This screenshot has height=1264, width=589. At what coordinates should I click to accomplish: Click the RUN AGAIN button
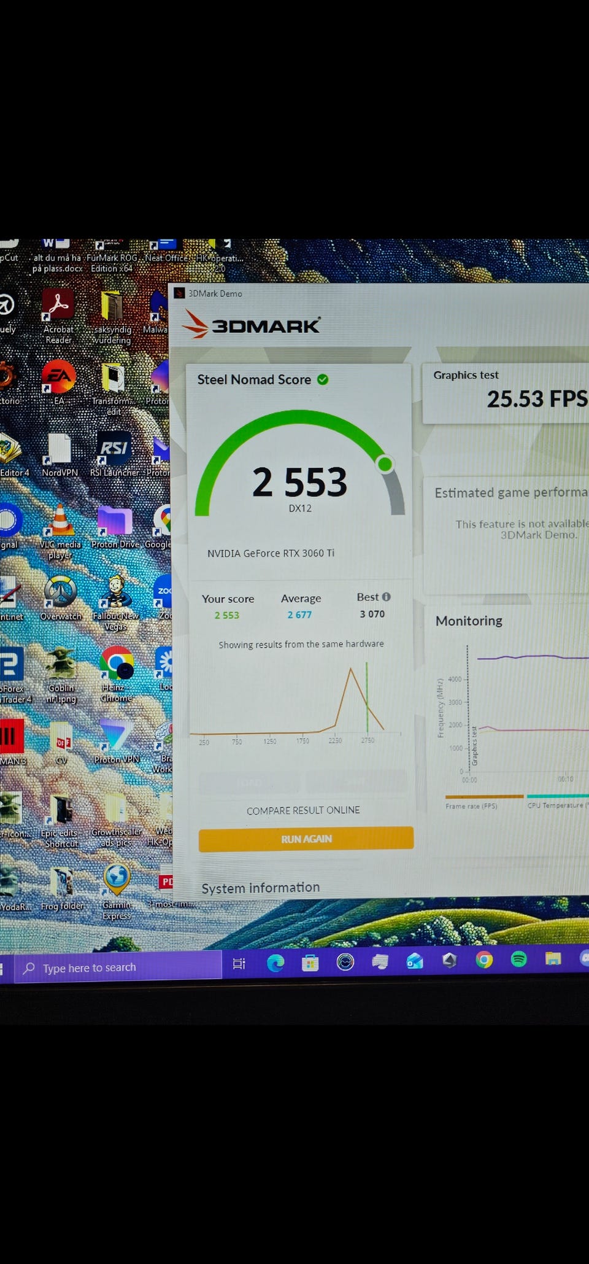306,839
